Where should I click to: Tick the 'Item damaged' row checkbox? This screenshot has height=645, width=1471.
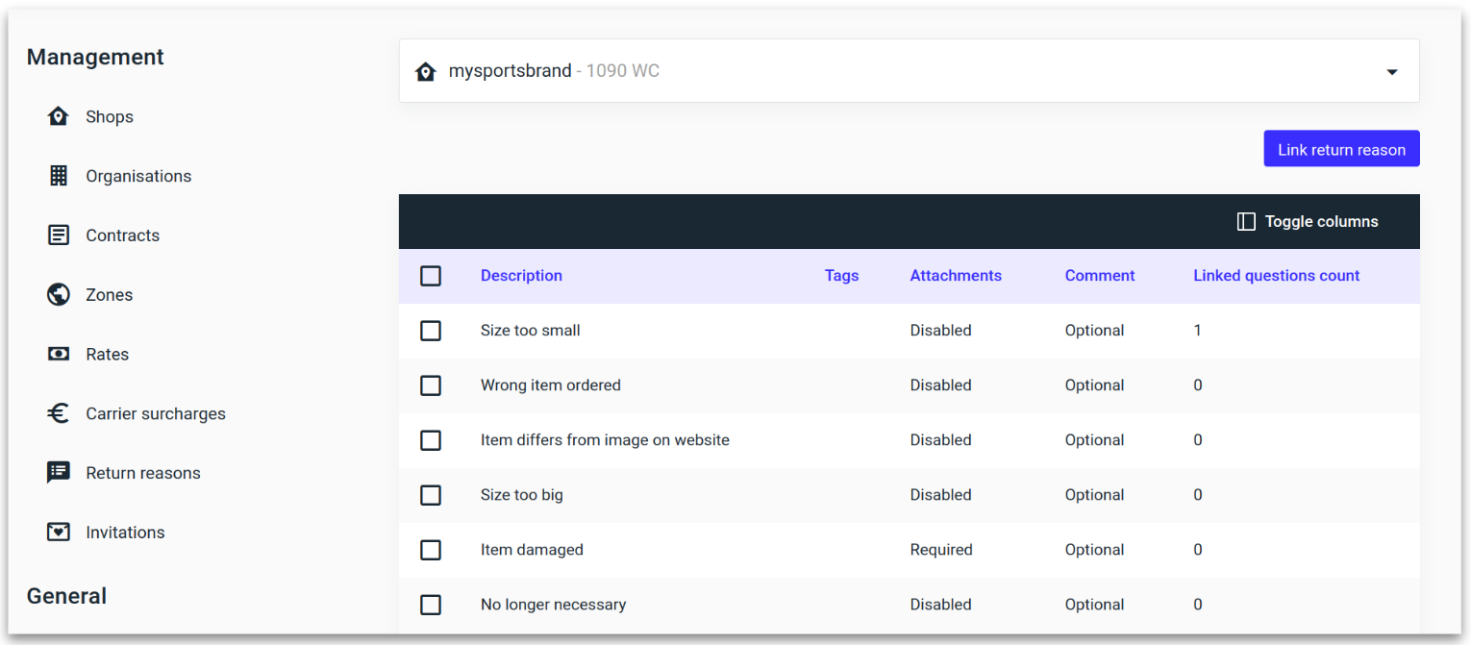coord(431,550)
